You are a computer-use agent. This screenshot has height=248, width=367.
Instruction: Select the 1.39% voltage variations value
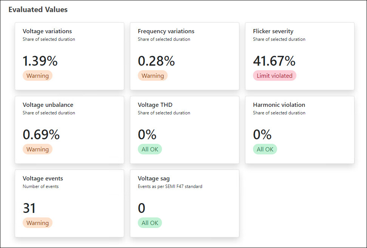click(x=40, y=61)
